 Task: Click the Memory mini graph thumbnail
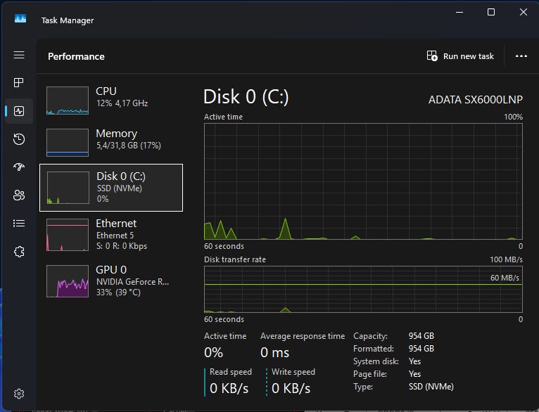pyautogui.click(x=68, y=143)
